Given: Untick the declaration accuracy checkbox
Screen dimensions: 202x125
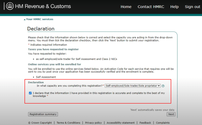Looking at the screenshot, I should pos(30,93).
